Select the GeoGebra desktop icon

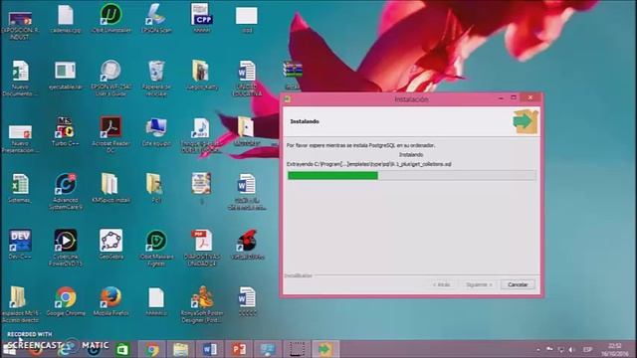point(110,245)
